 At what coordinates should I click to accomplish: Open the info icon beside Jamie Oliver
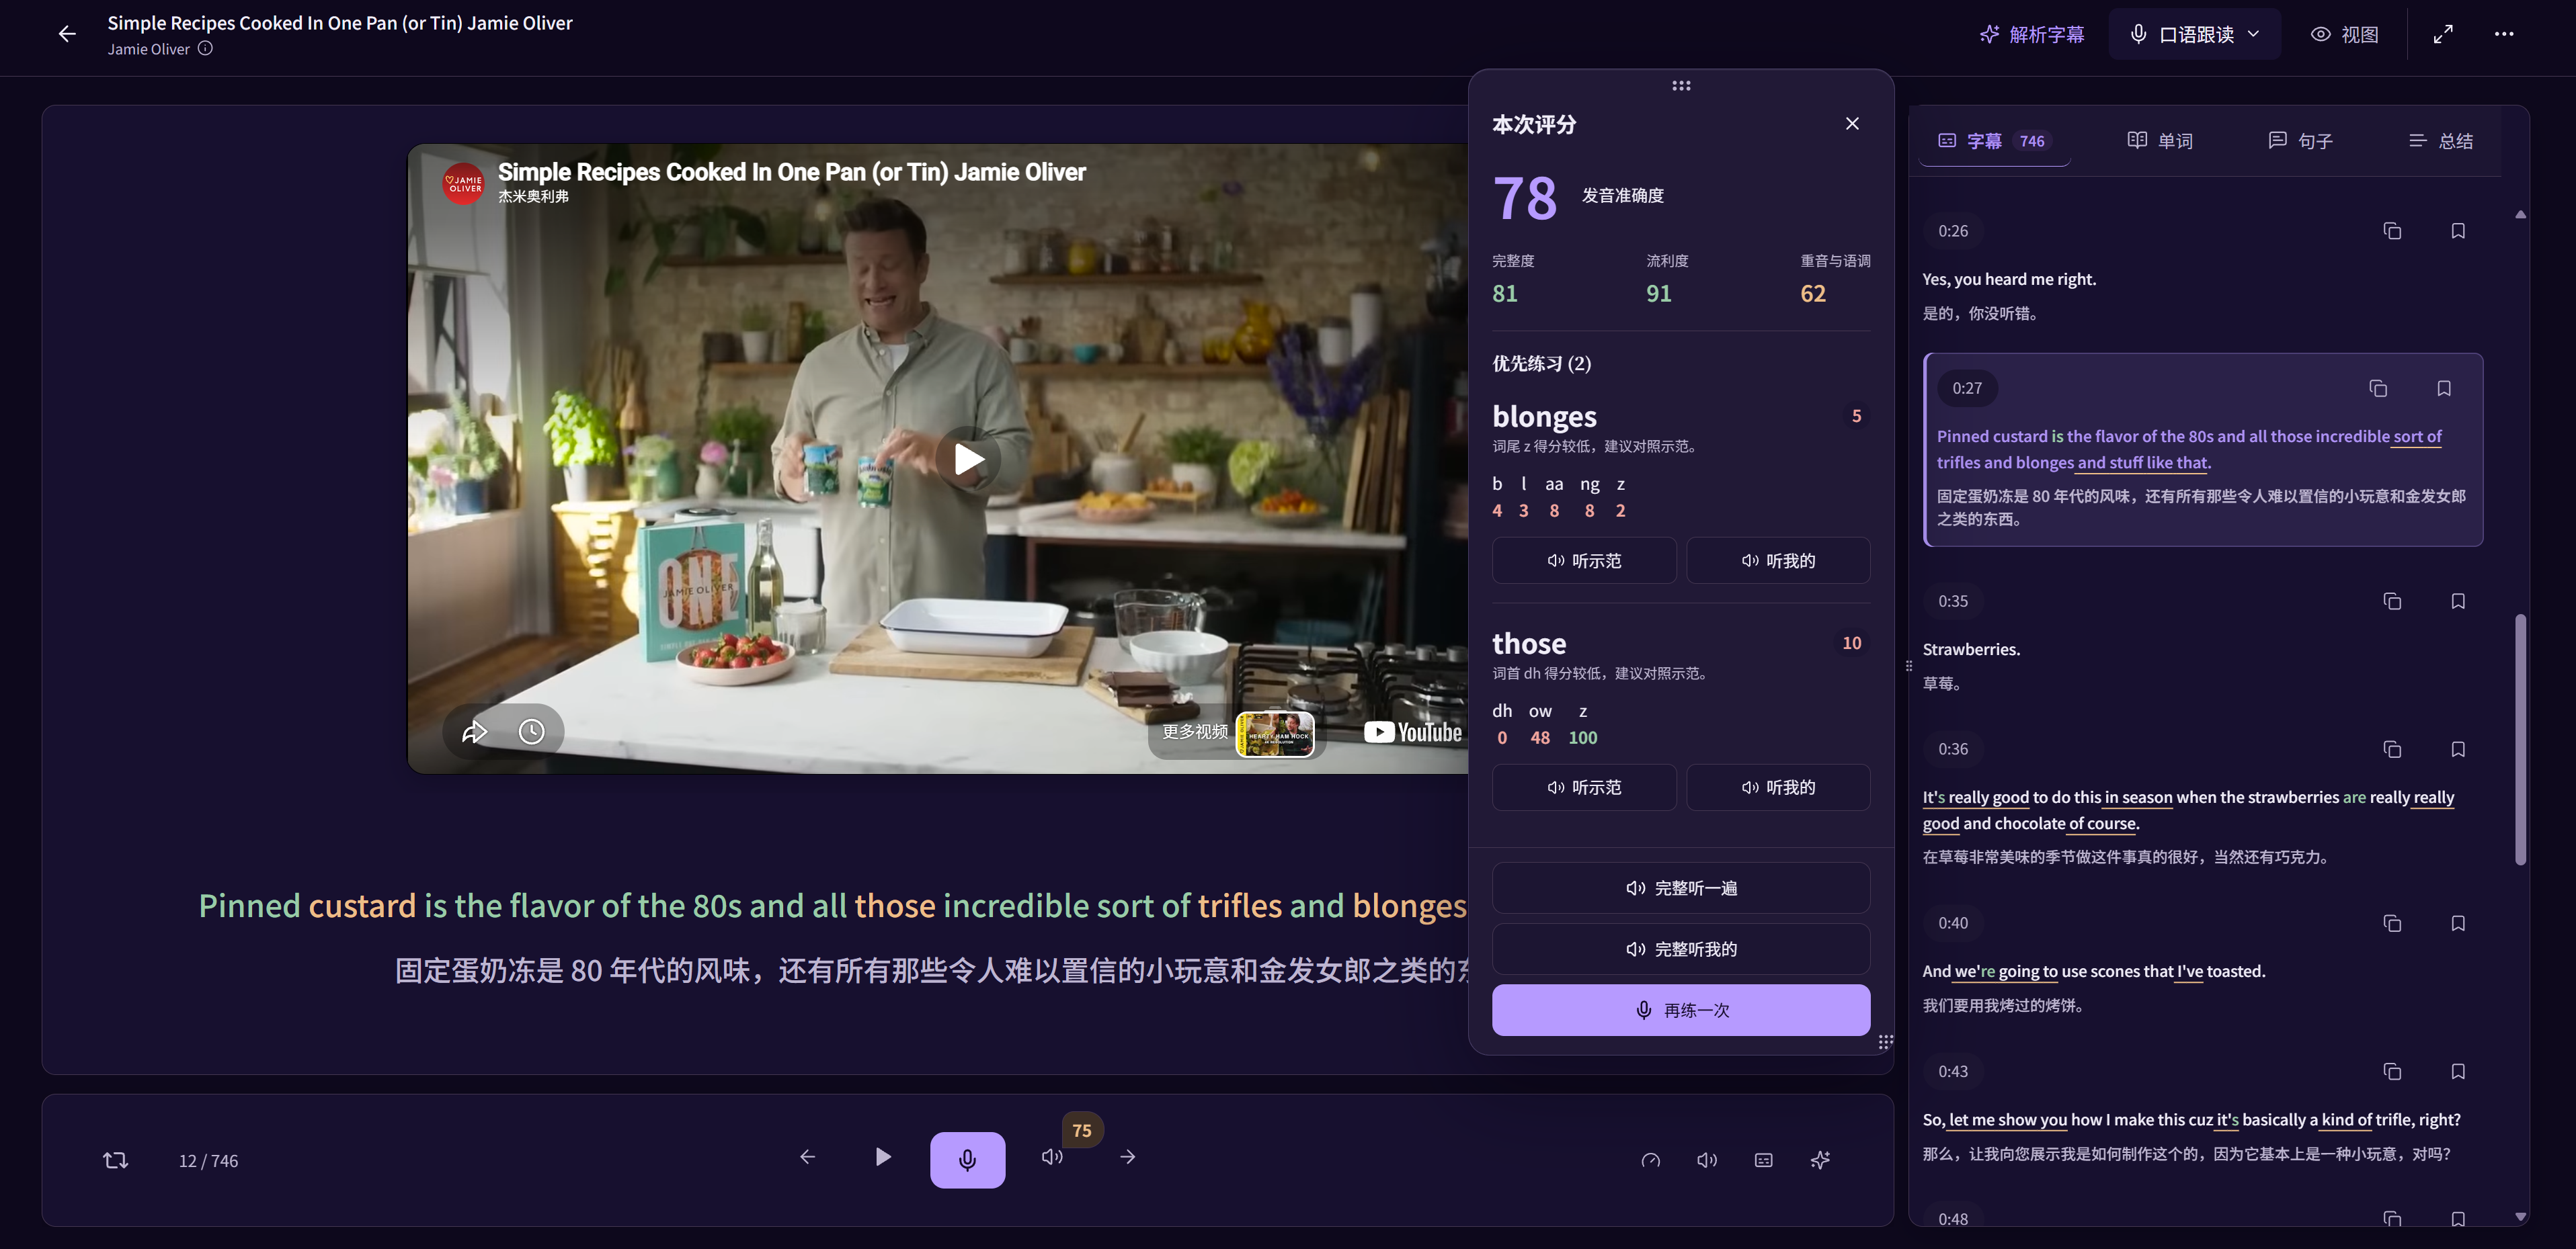click(205, 48)
